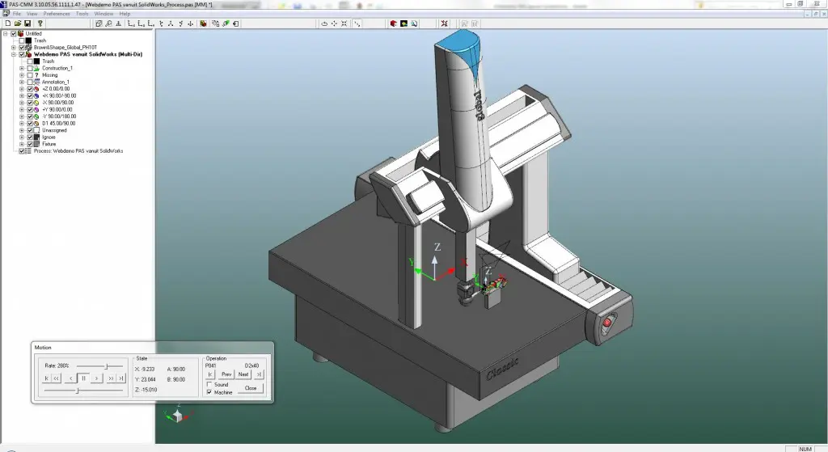Collapse the Untitled root node
The image size is (828, 452).
click(6, 33)
